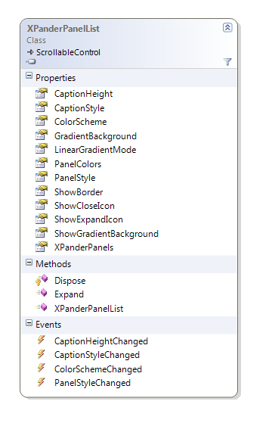Select the Dispose method name
272x423 pixels.
[x=70, y=281]
